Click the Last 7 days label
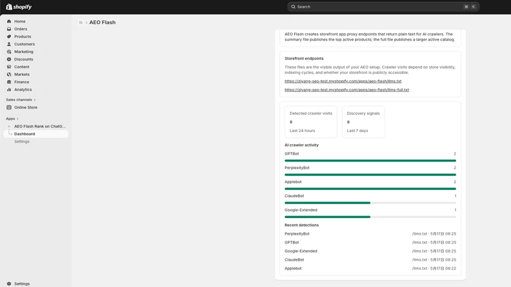Screen dimensions: 511x287 coord(357,131)
